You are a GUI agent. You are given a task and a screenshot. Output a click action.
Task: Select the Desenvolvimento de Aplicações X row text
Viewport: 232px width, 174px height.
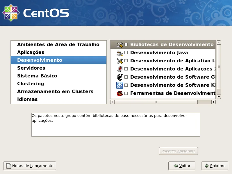173,69
